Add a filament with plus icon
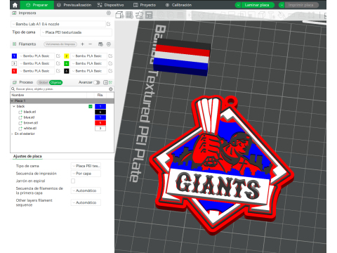 [x=82, y=44]
